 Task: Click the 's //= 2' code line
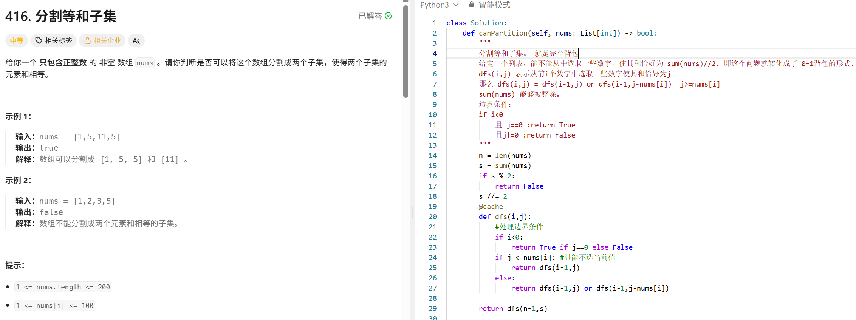(493, 196)
